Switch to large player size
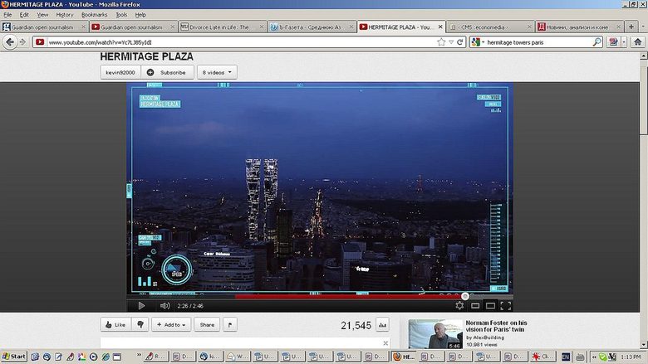The height and width of the screenshot is (364, 648). click(x=490, y=305)
